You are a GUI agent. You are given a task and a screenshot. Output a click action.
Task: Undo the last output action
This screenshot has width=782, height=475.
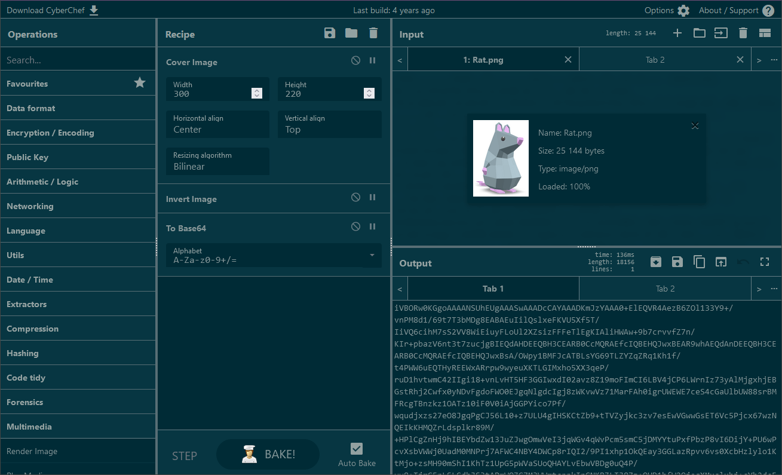tap(743, 262)
